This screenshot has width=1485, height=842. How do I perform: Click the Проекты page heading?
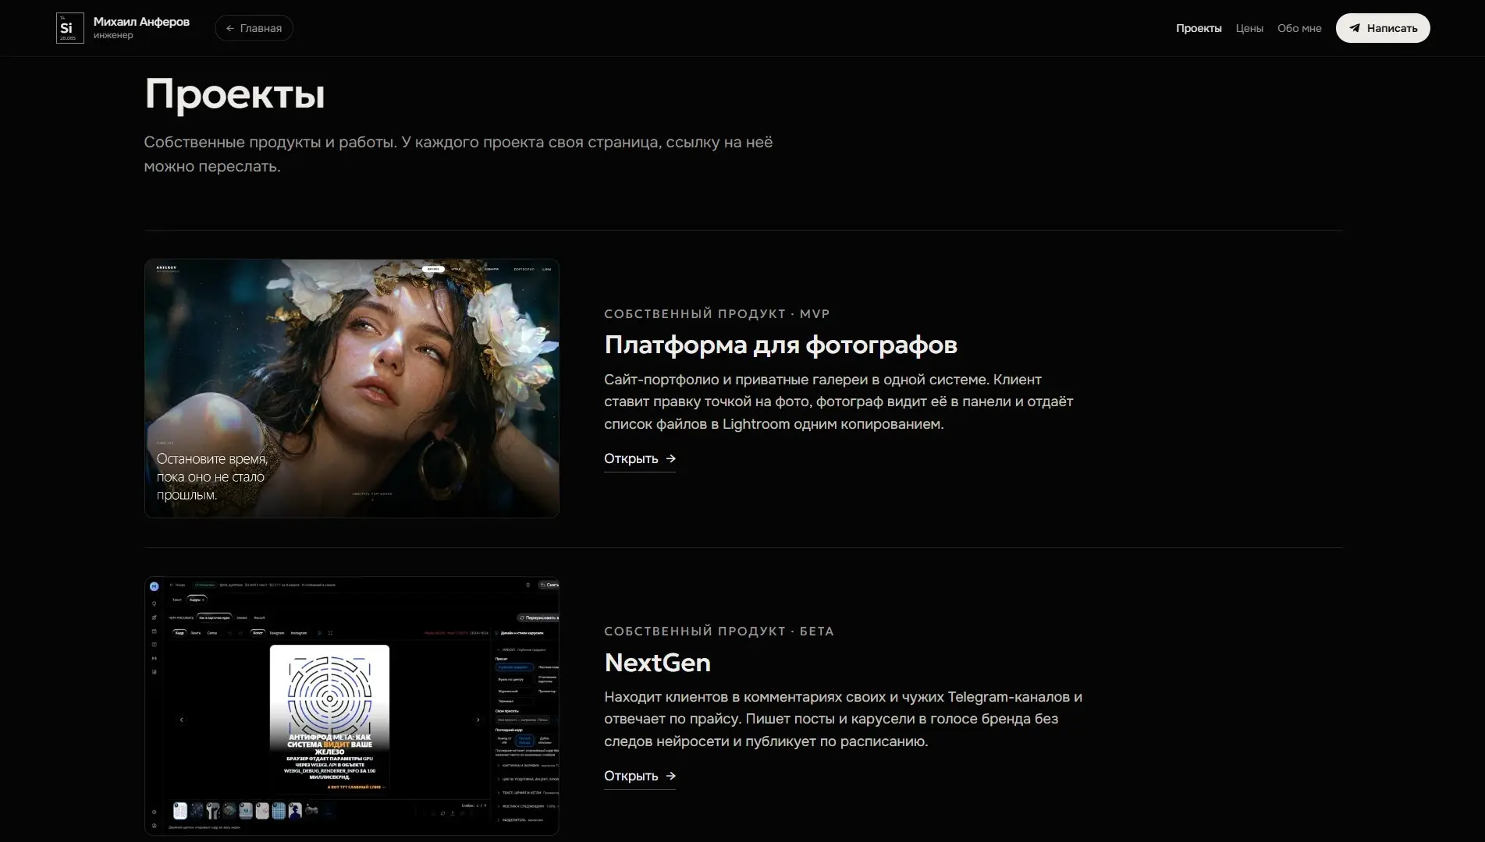(234, 94)
